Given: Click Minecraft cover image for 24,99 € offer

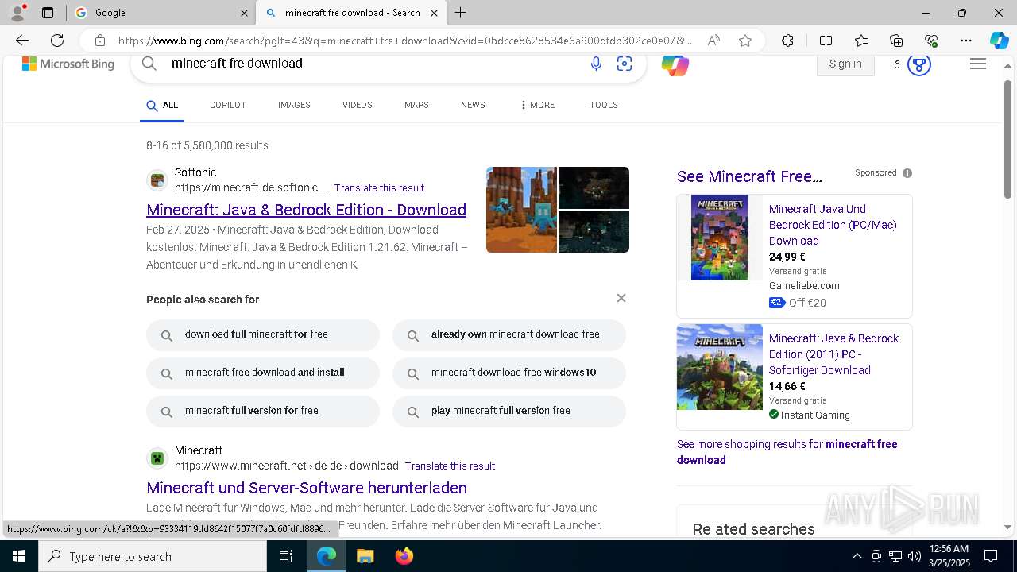Looking at the screenshot, I should coord(720,238).
